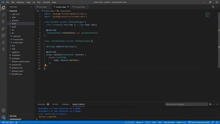Open the Extensions view
The width and height of the screenshot is (220, 124).
tap(3, 35)
